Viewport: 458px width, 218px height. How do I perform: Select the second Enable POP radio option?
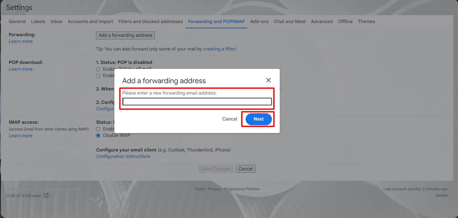[98, 76]
